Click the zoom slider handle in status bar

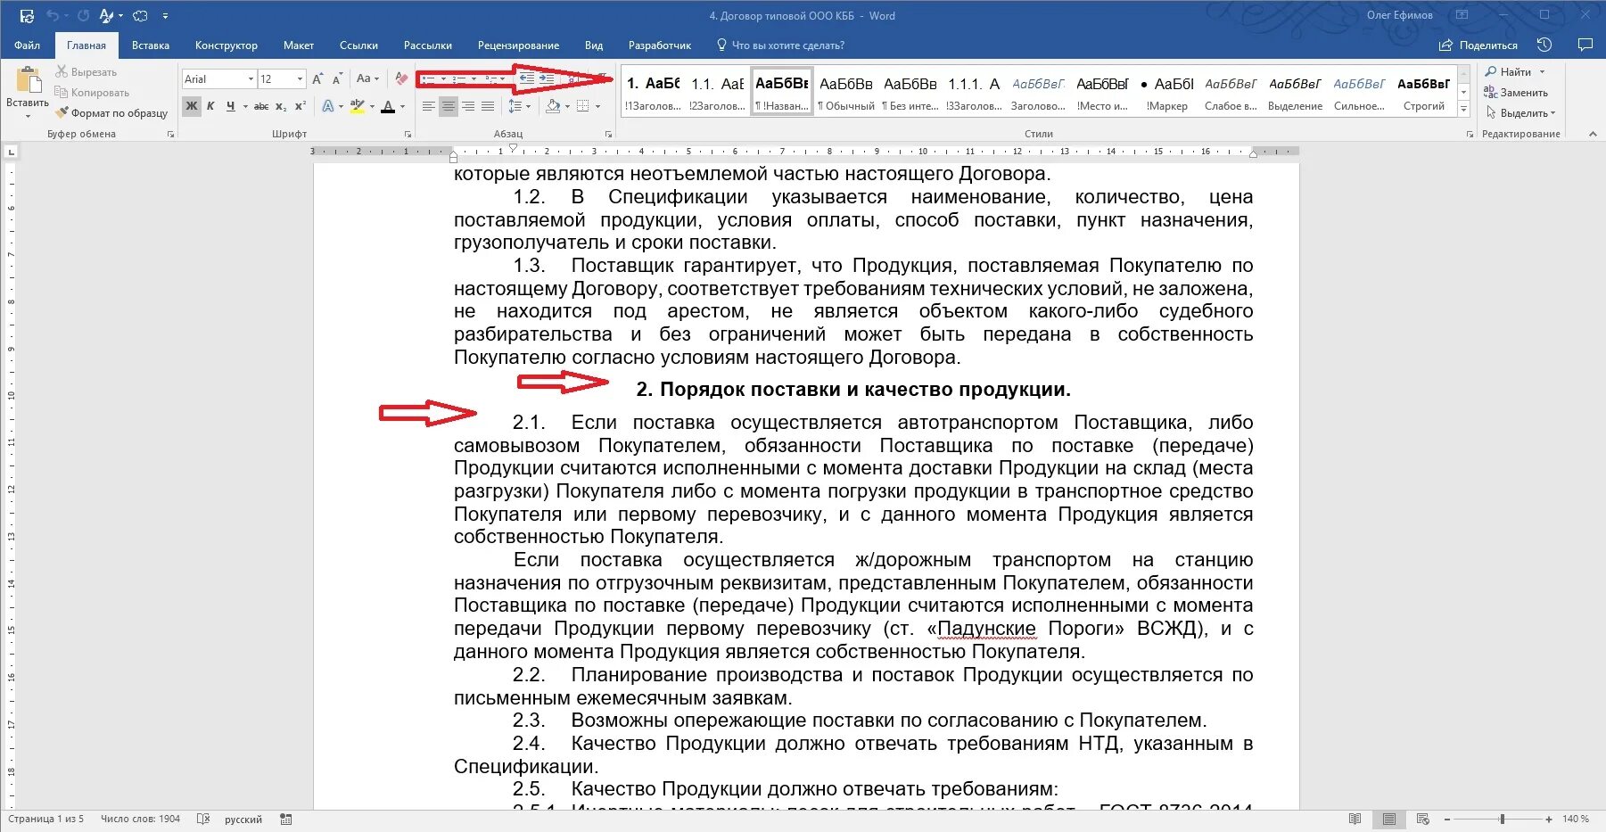click(x=1502, y=819)
